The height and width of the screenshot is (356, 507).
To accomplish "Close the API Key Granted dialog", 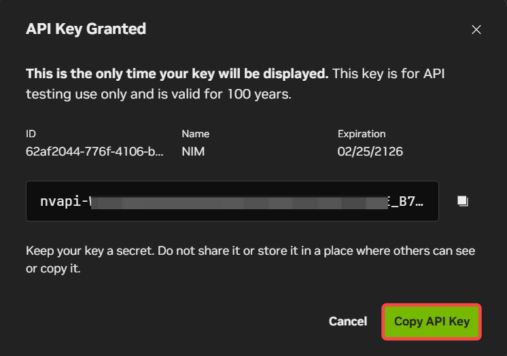I will tap(476, 29).
